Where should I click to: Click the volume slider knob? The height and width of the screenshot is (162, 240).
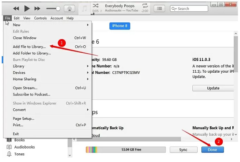click(x=58, y=9)
